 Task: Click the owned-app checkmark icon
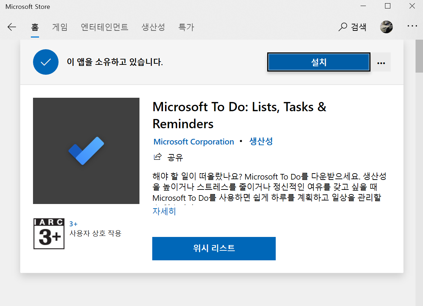(x=46, y=62)
